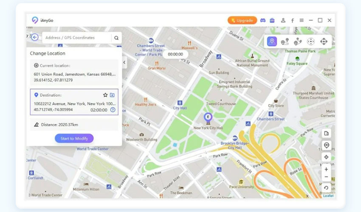Click the Brooklyn Bridge-City Hall station icon
The image size is (361, 212).
point(235,138)
